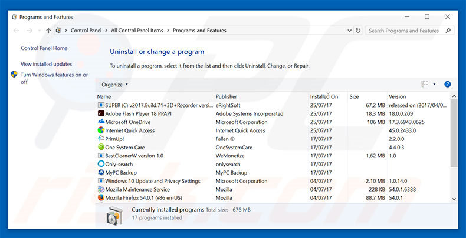
Task: Click the eRightSoft publisher cell
Action: [x=228, y=105]
